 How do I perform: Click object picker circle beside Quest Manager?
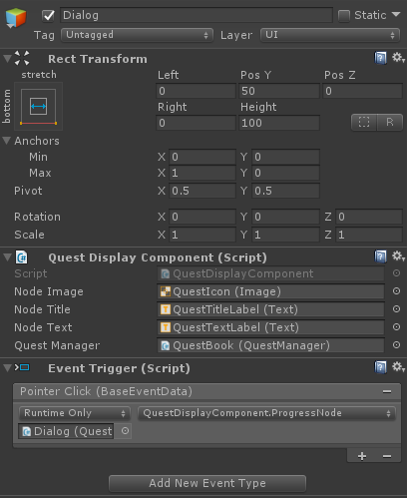tap(396, 345)
